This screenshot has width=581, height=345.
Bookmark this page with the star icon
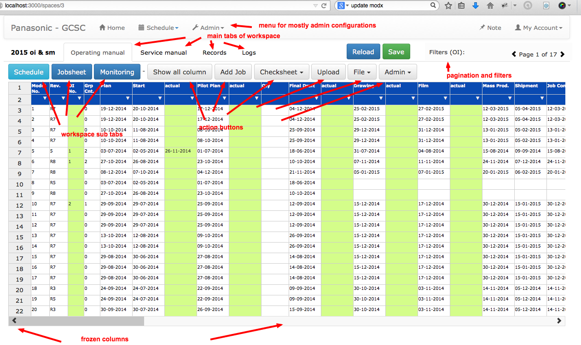point(448,6)
